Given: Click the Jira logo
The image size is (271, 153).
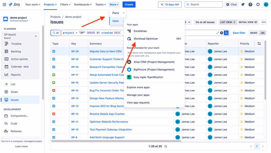Looking at the screenshot, I should (14, 4).
